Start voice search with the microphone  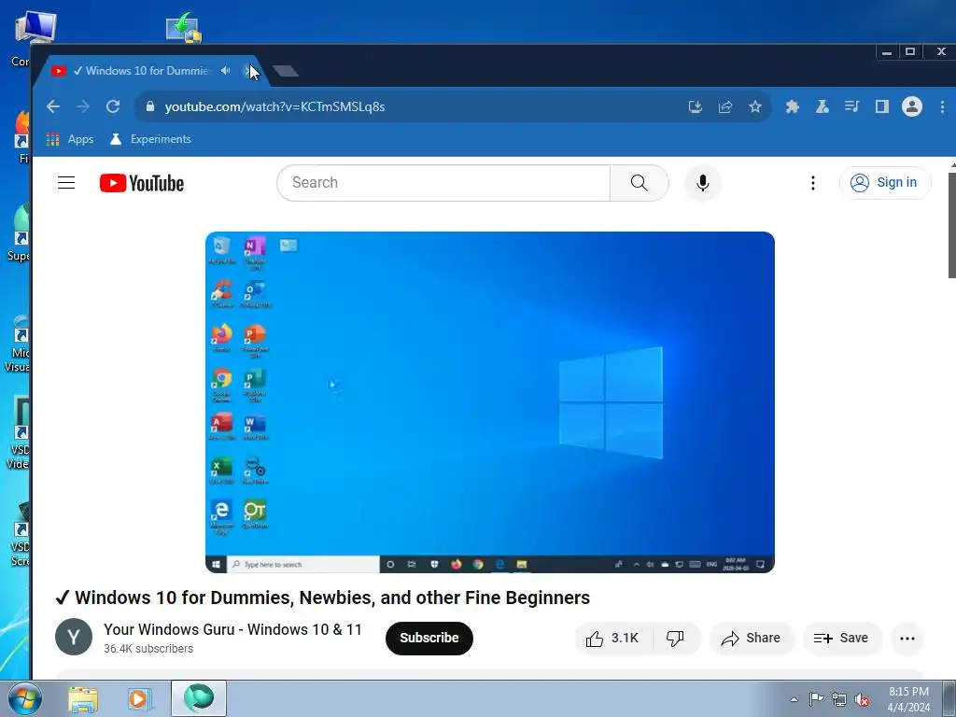pyautogui.click(x=702, y=183)
